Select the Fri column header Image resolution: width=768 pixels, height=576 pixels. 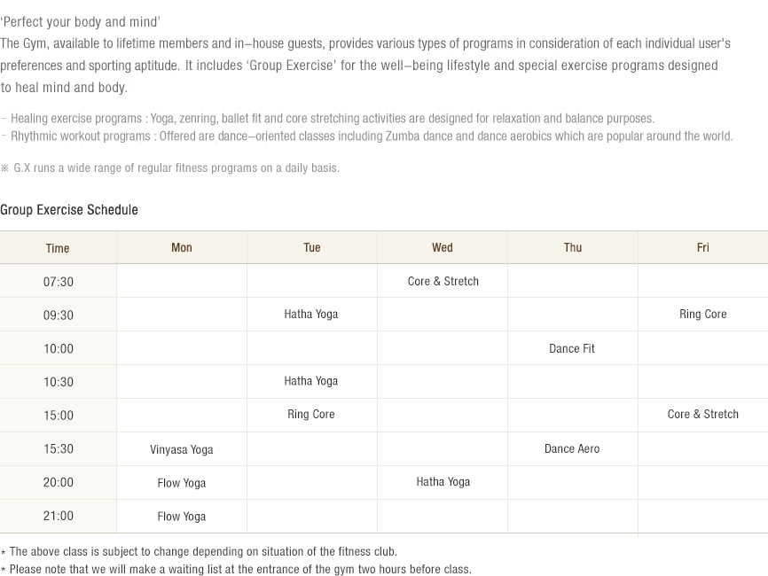[x=703, y=247]
